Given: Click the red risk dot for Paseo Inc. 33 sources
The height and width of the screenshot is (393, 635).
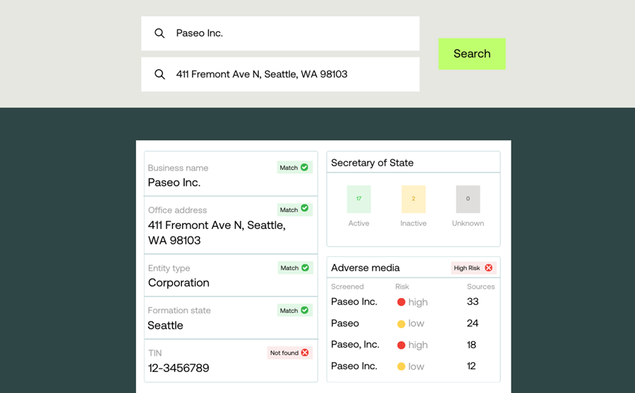Looking at the screenshot, I should click(401, 302).
